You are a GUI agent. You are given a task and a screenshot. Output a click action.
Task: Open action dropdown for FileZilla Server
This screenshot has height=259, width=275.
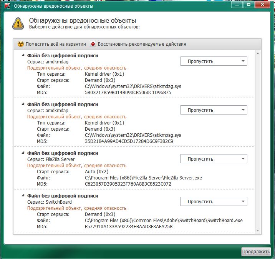click(x=214, y=159)
